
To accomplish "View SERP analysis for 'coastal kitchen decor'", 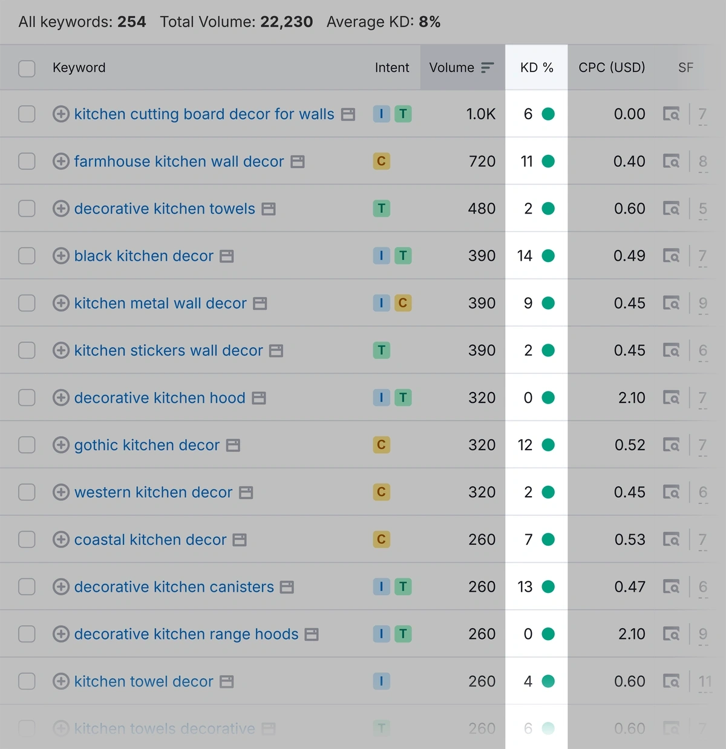I will click(671, 540).
